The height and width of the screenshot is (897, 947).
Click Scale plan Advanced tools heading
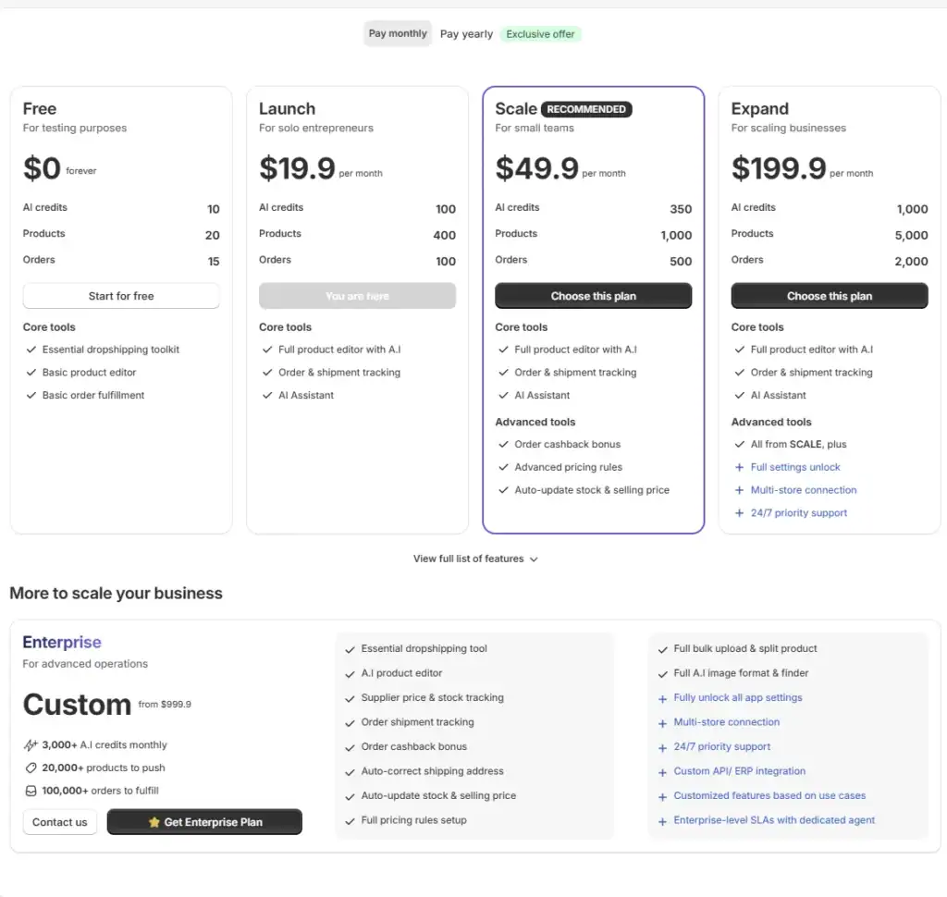coord(535,422)
